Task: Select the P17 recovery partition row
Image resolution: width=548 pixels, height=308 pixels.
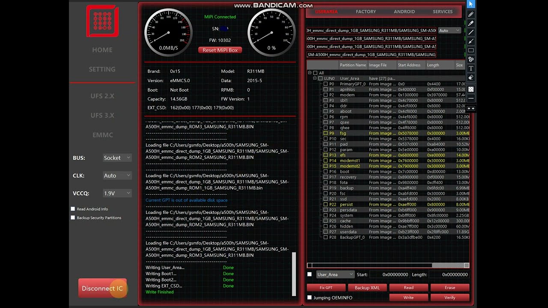Action: [395, 177]
